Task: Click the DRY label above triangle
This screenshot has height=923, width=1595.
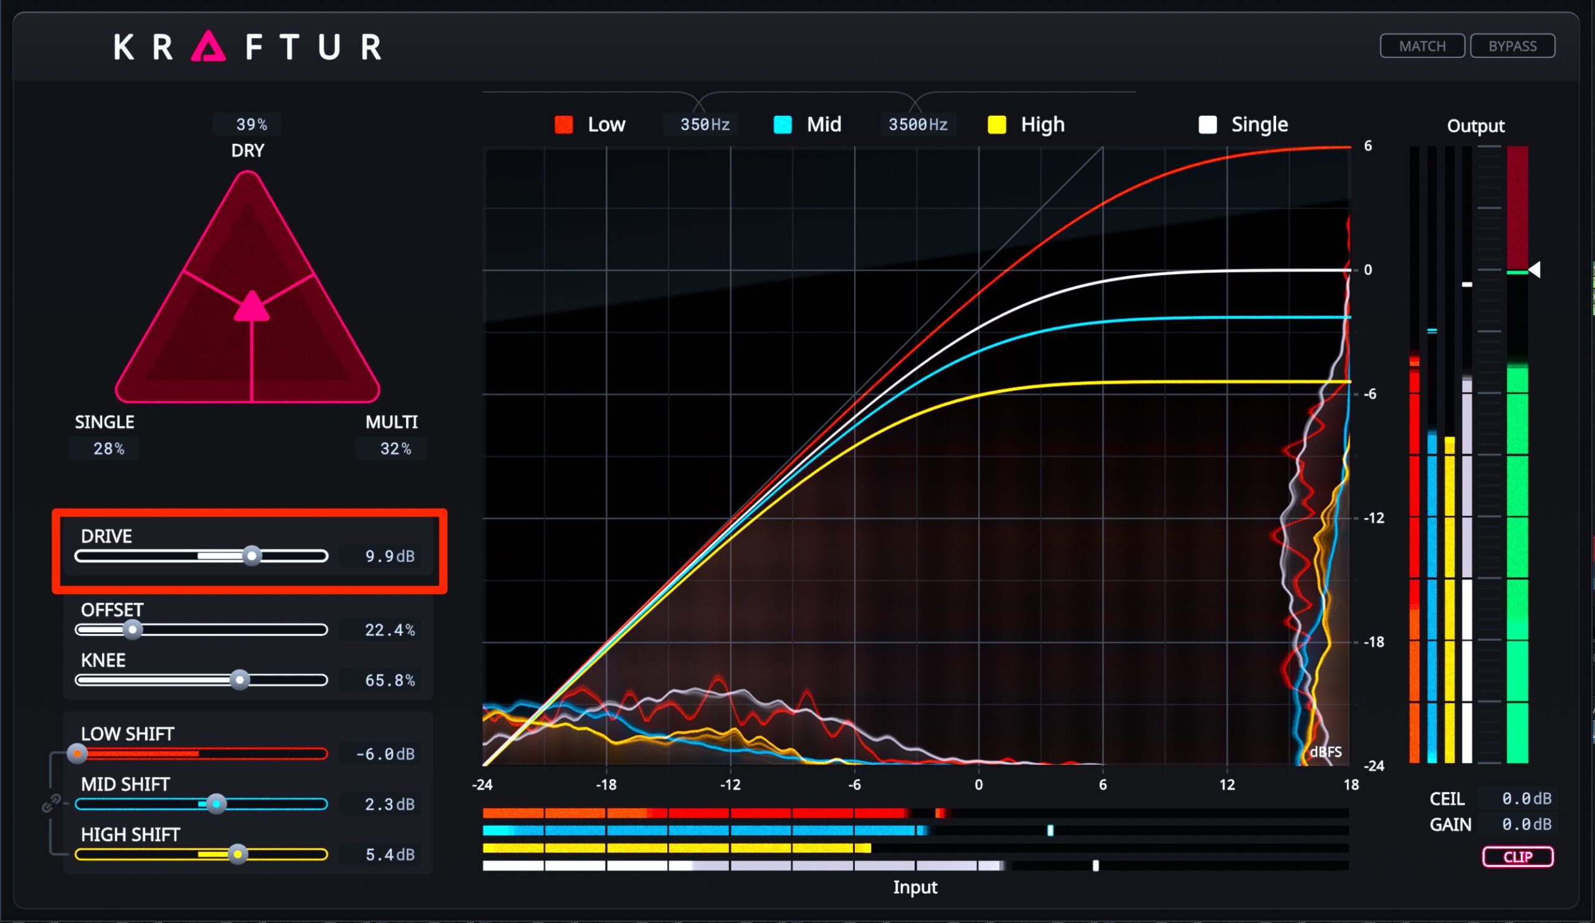Action: coord(247,151)
